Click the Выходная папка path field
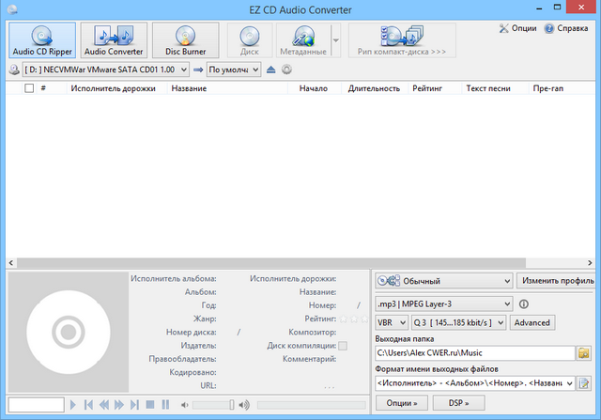601x420 pixels. point(475,353)
